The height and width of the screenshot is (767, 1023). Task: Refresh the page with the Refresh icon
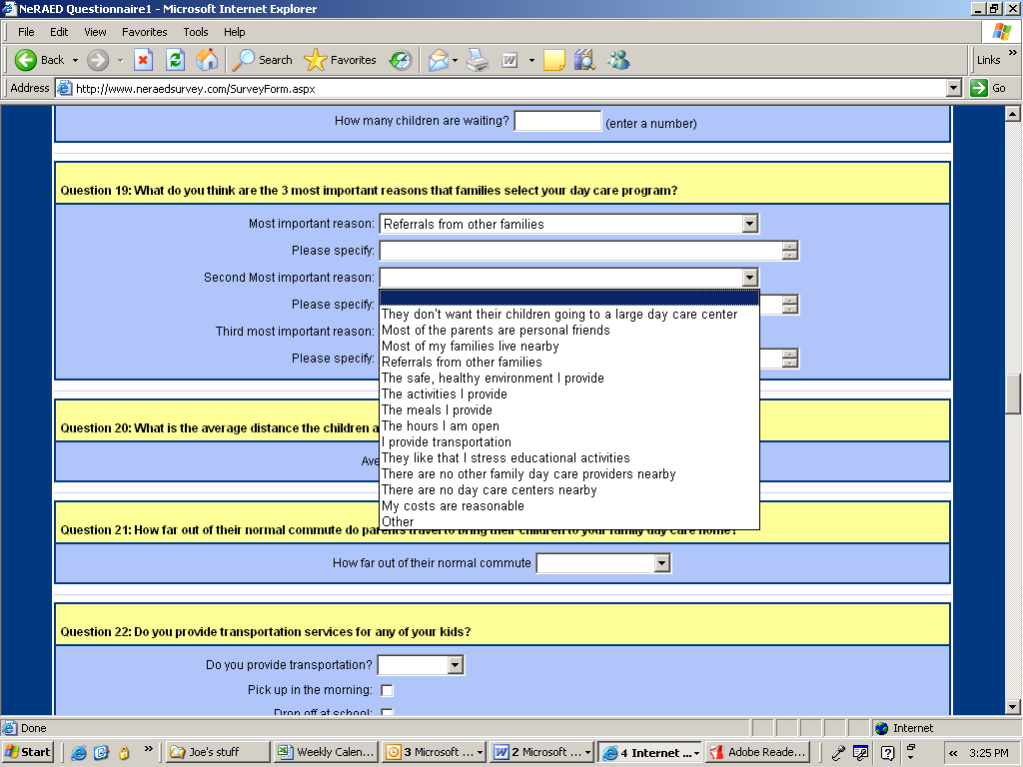click(175, 60)
